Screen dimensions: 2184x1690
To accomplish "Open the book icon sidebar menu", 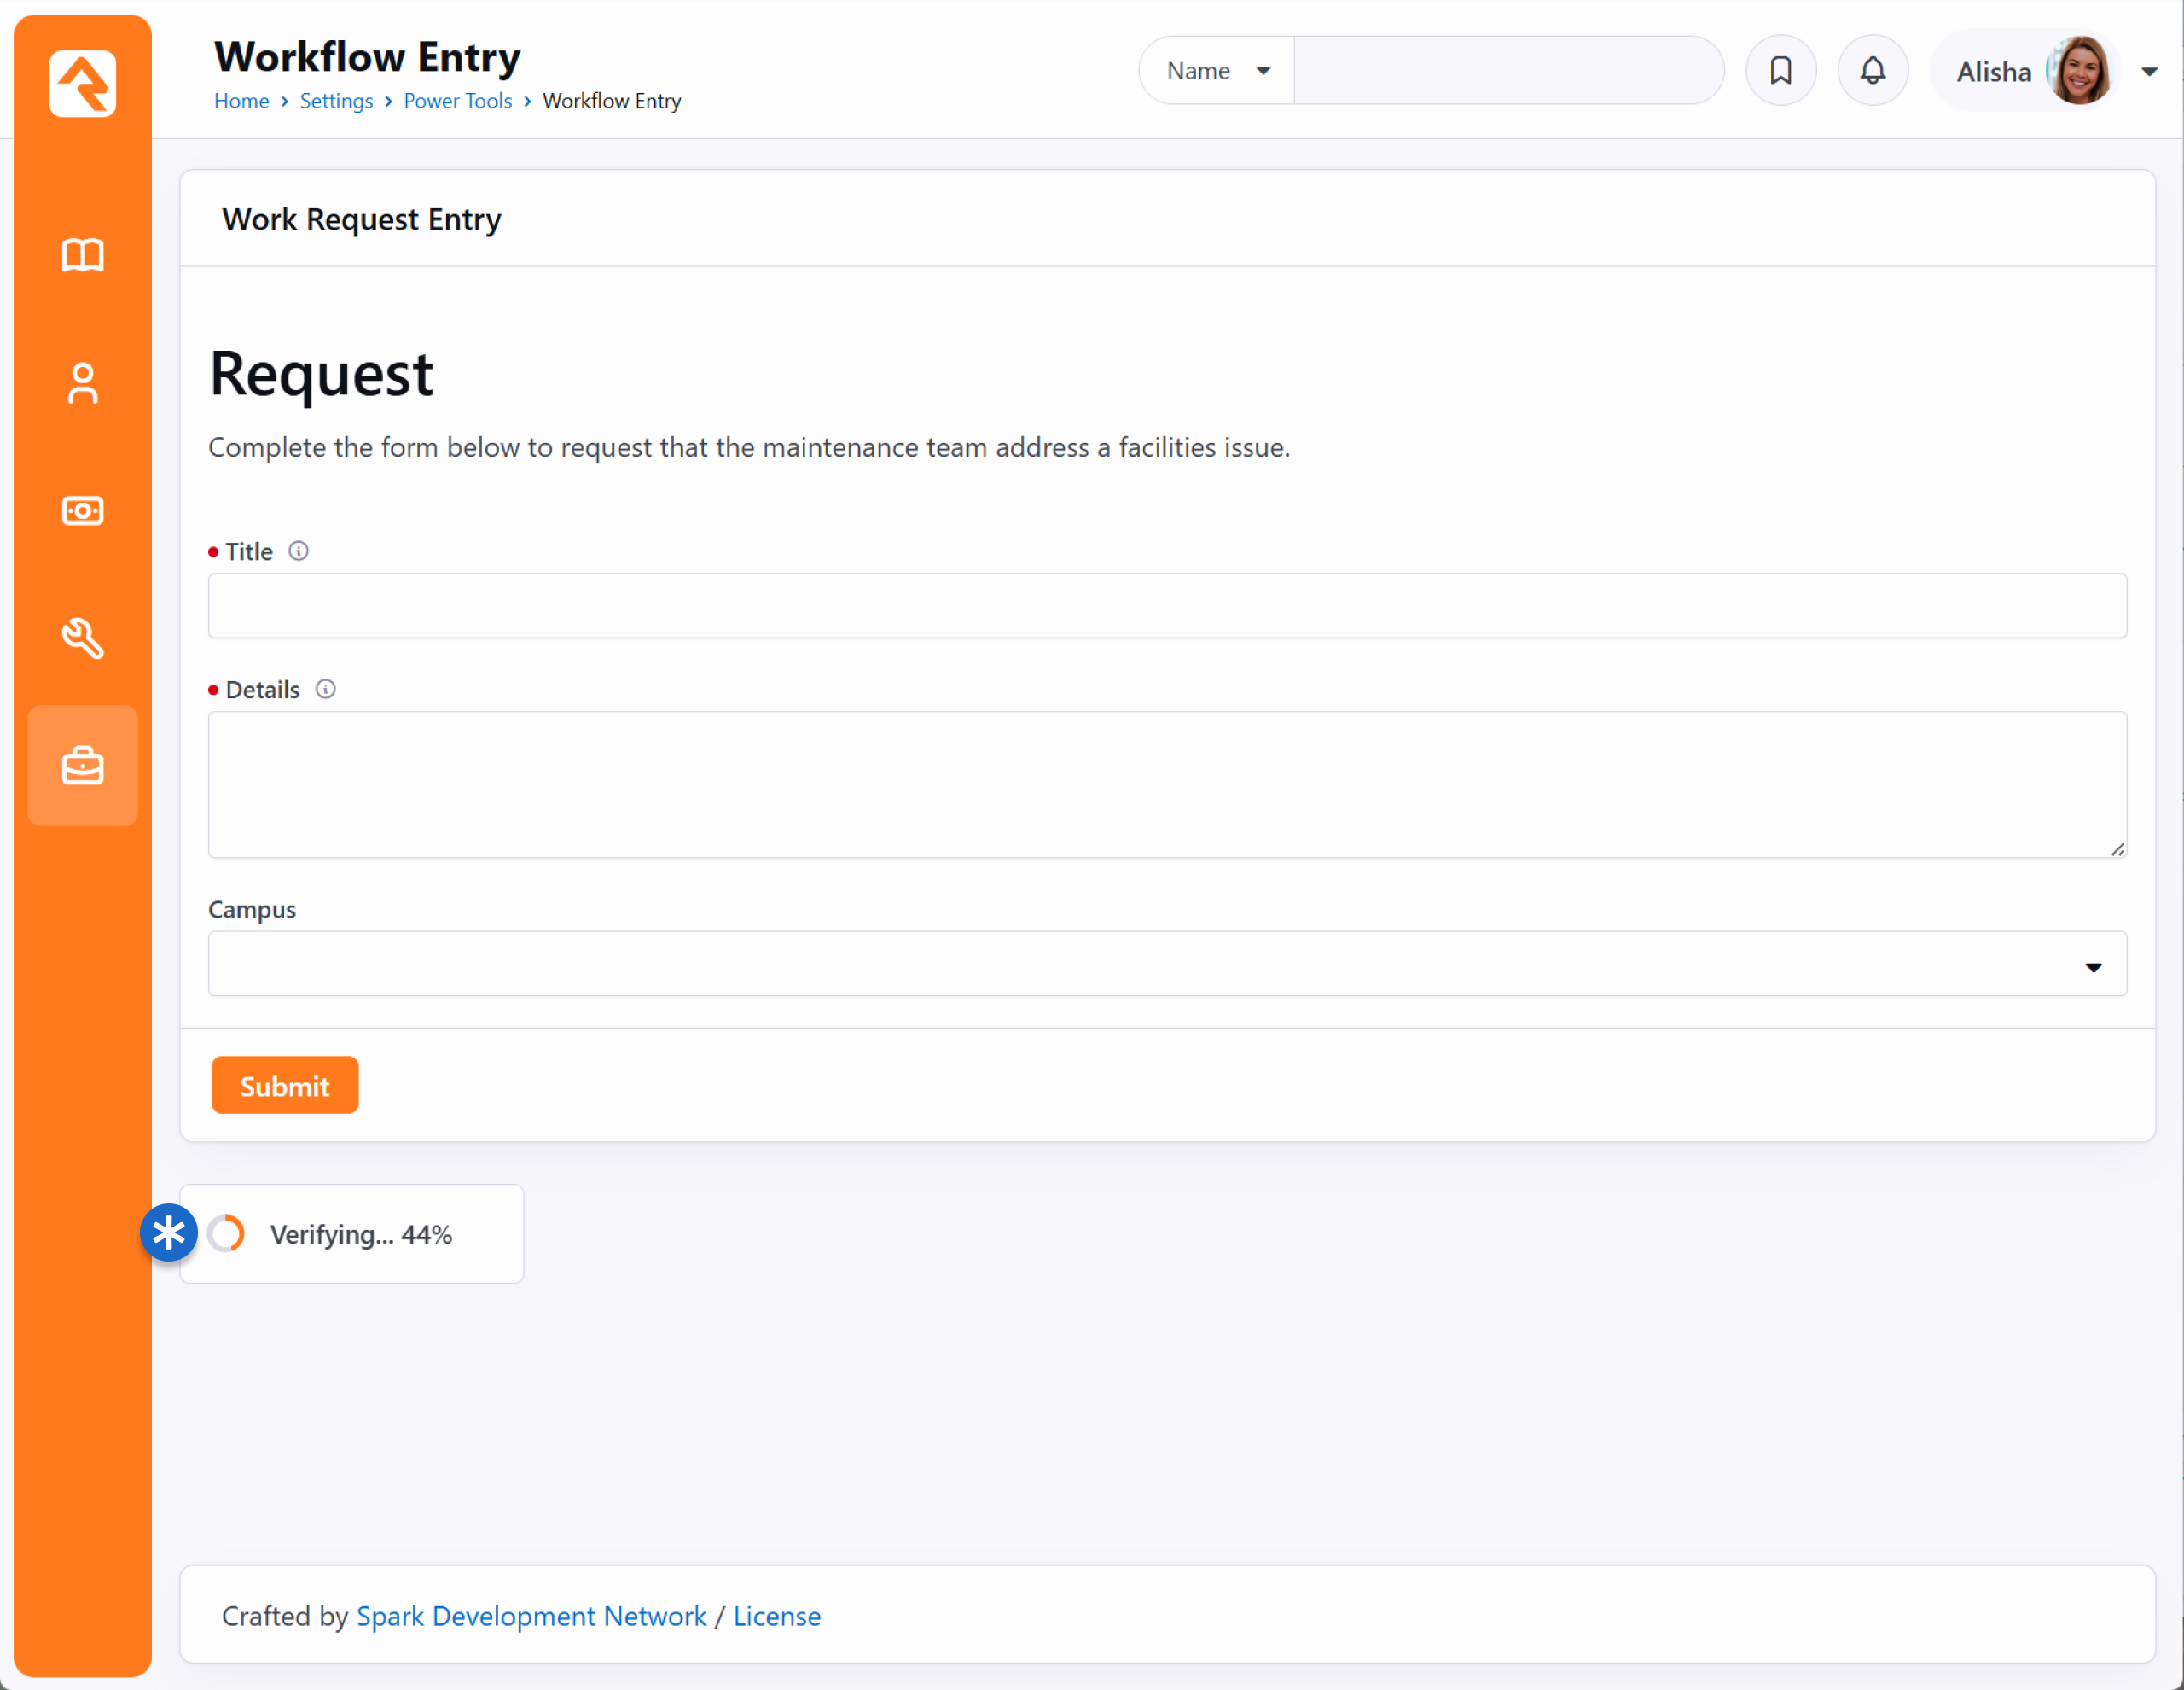I will tap(82, 255).
